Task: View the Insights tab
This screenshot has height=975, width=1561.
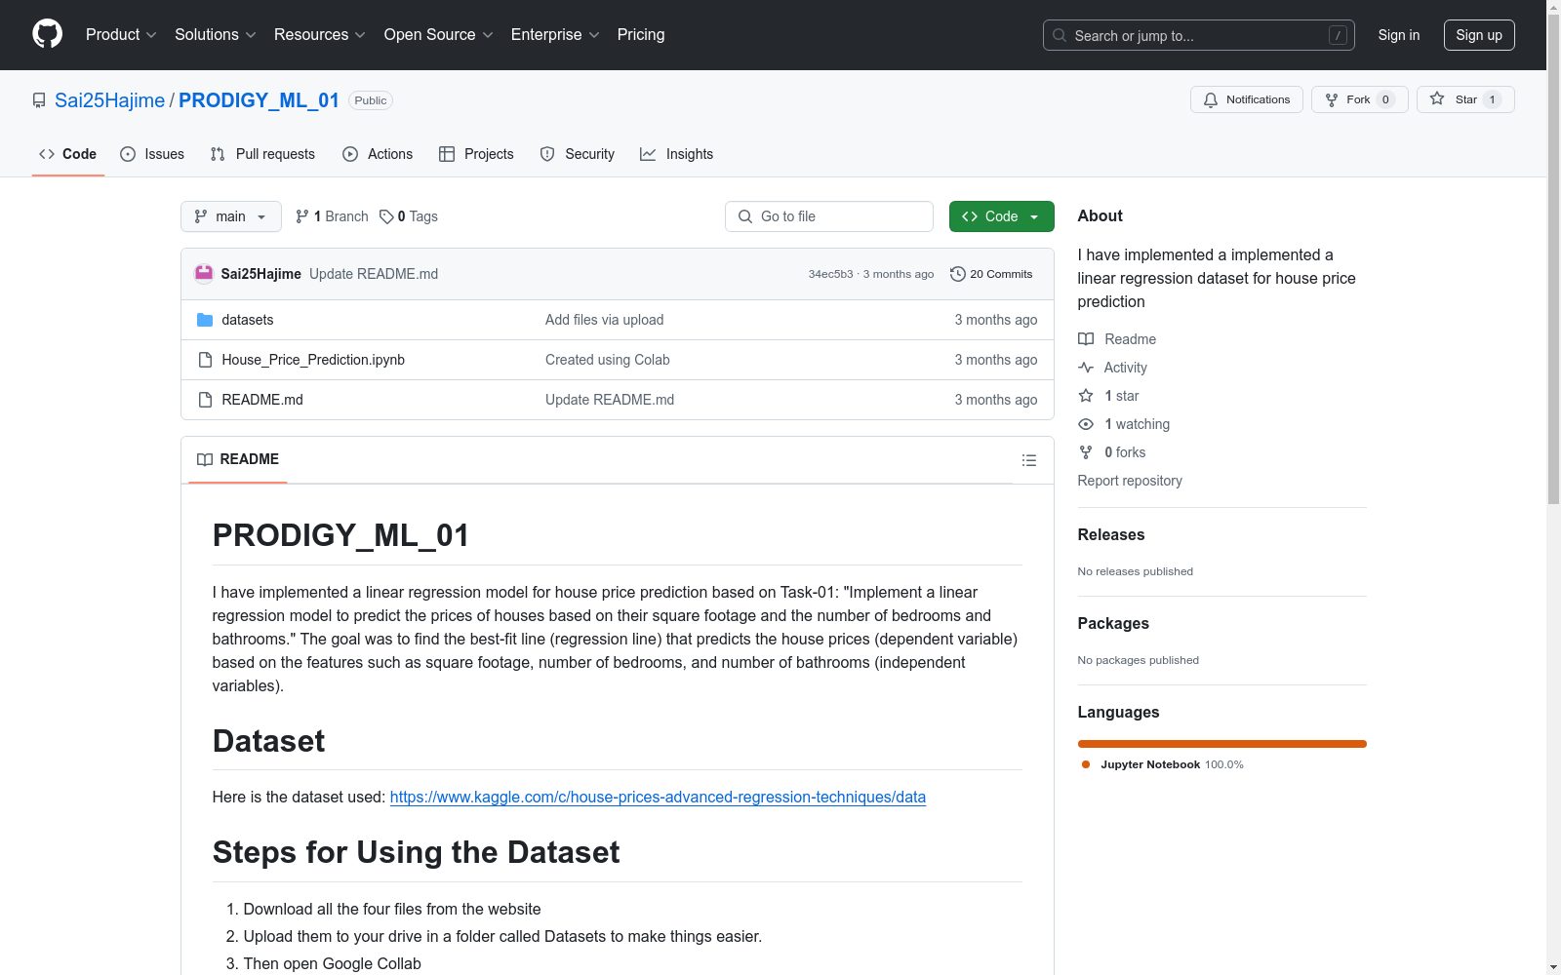Action: point(677,154)
